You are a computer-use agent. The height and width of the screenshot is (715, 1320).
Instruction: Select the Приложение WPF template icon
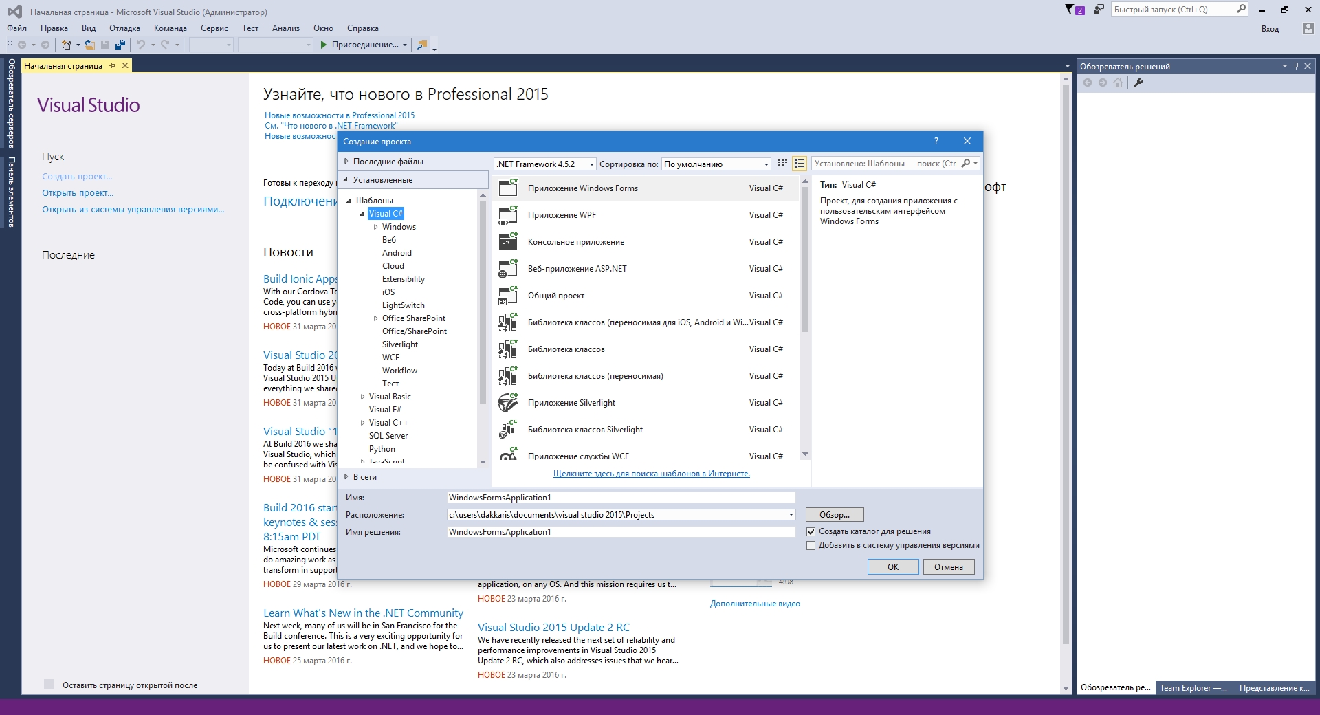pyautogui.click(x=508, y=214)
